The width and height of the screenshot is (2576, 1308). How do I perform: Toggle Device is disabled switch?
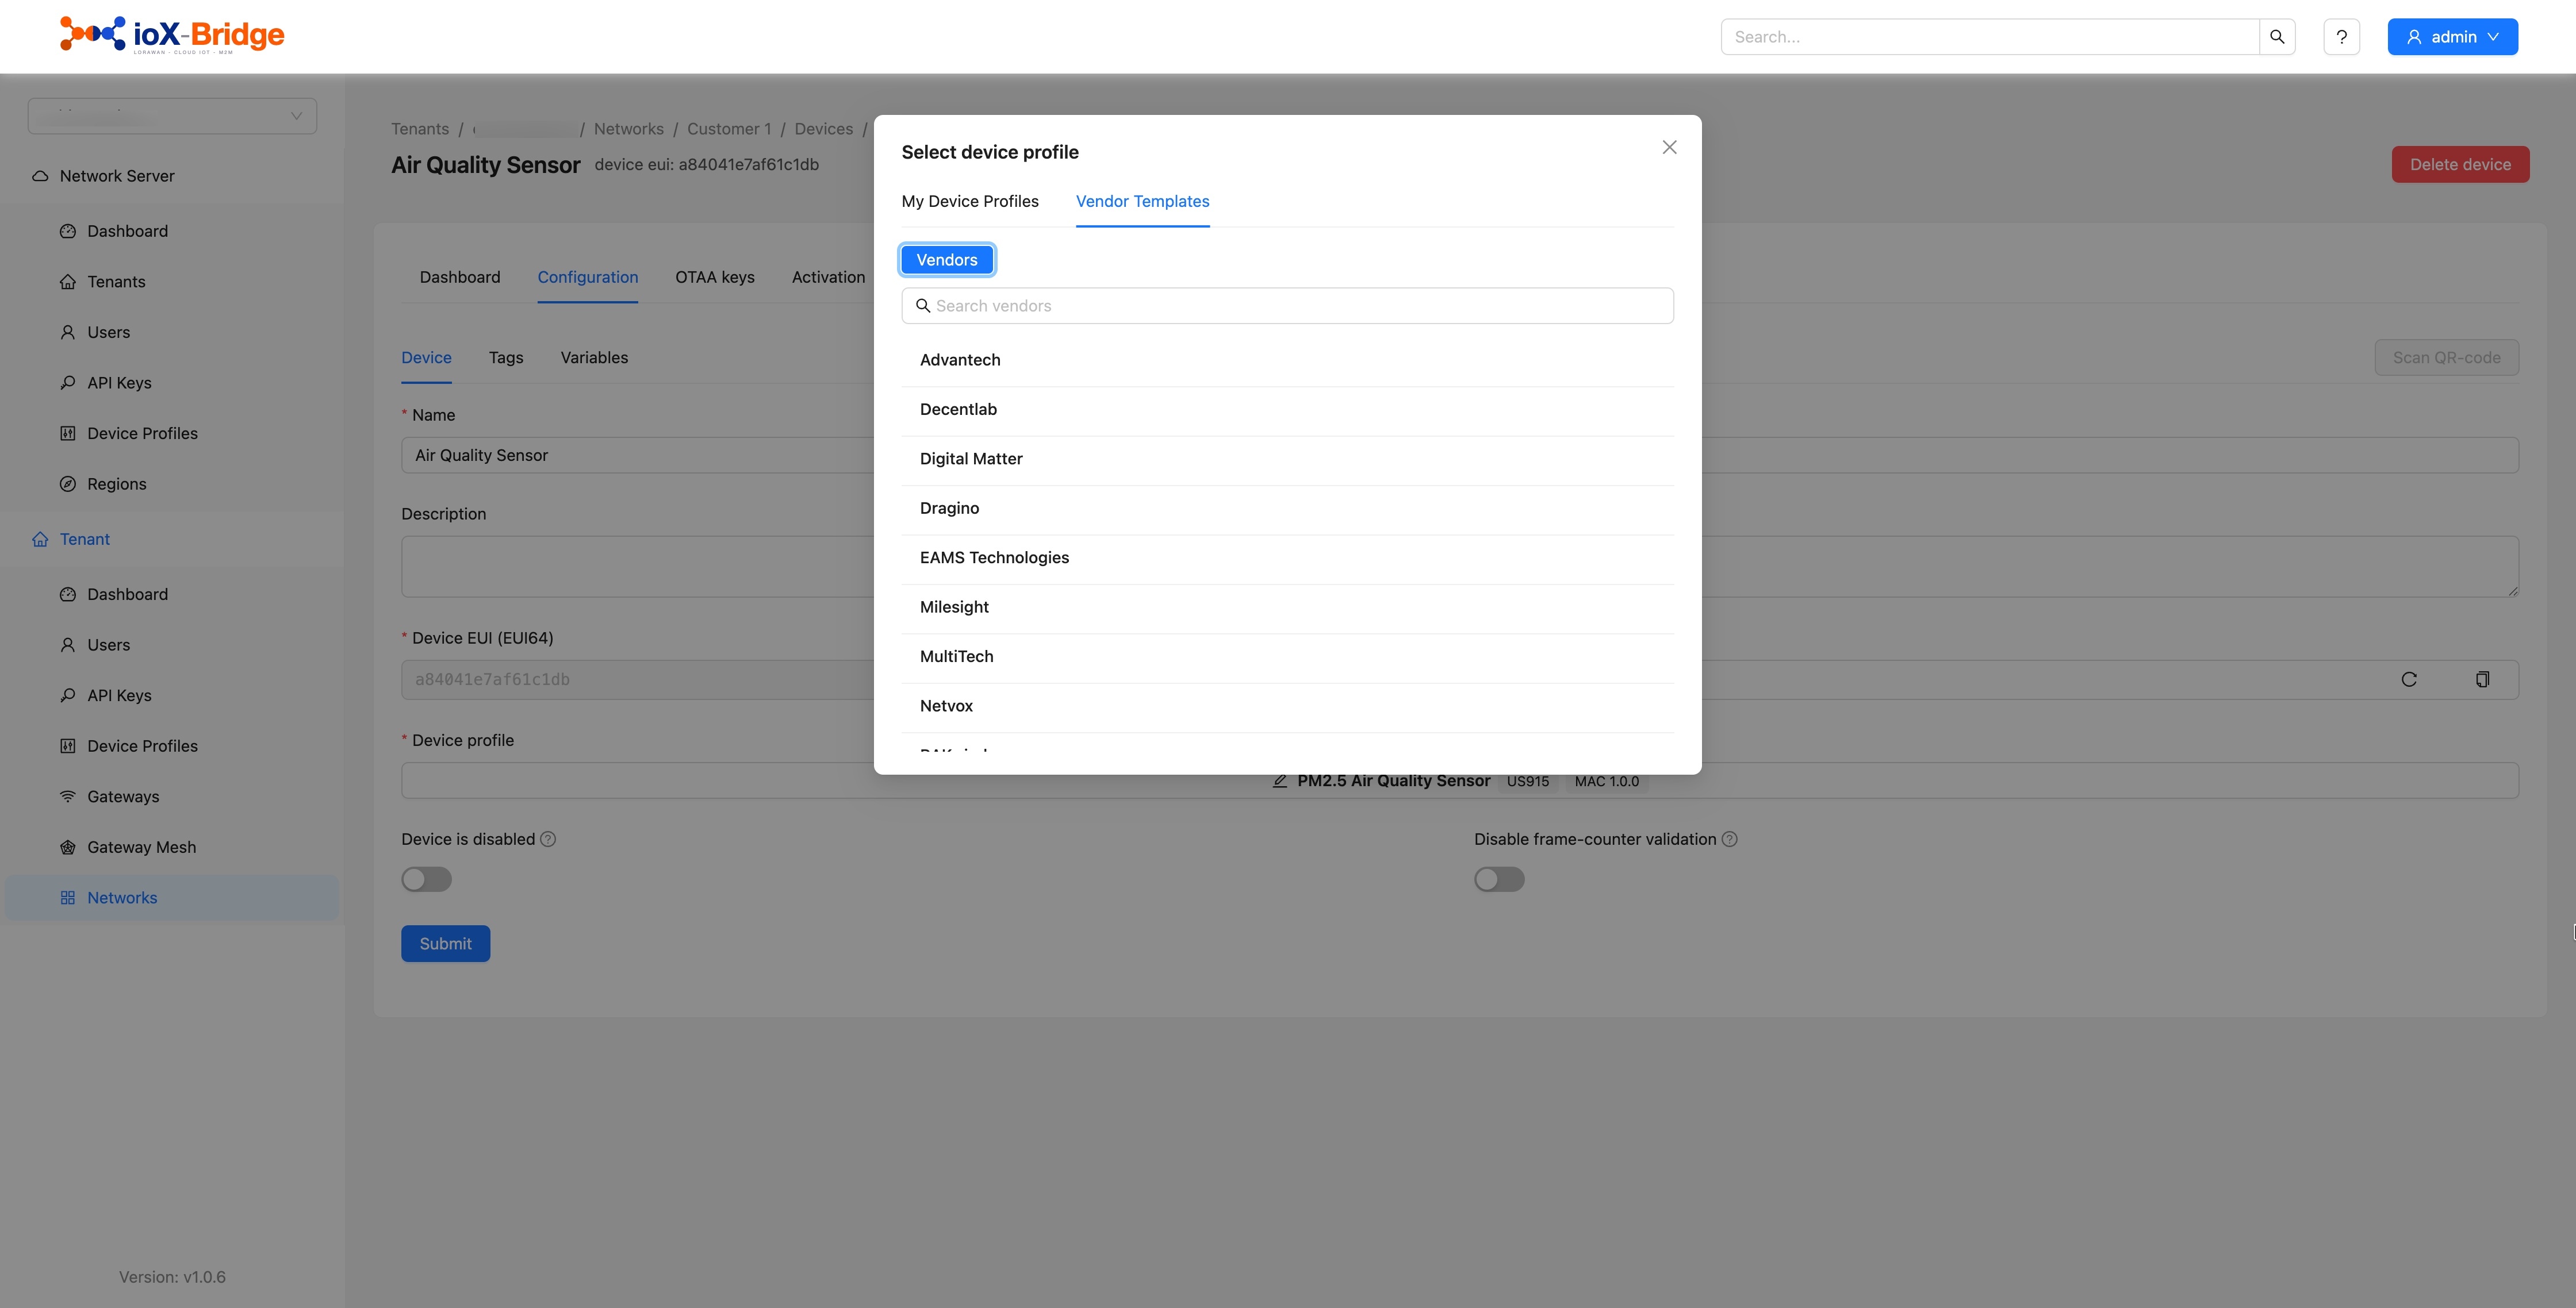pyautogui.click(x=426, y=879)
